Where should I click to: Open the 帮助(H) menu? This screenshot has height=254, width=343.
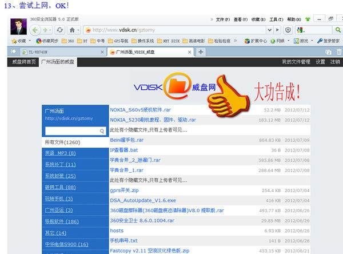click(294, 19)
